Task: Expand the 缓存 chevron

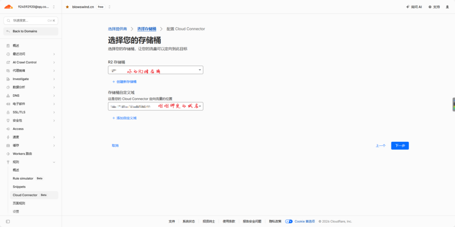Action: click(x=54, y=145)
